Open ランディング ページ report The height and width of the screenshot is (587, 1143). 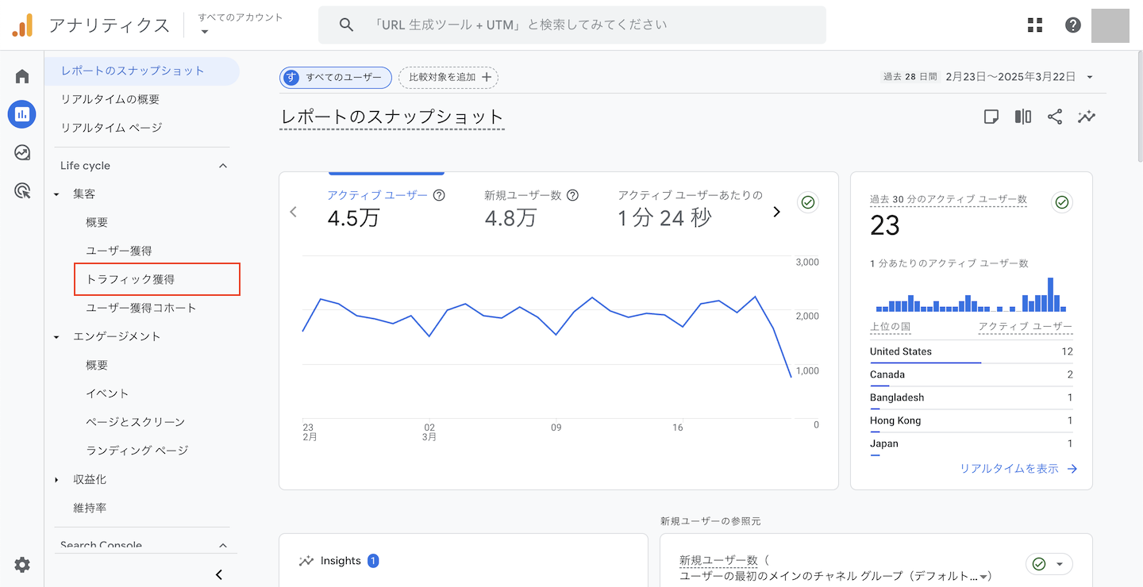(137, 451)
